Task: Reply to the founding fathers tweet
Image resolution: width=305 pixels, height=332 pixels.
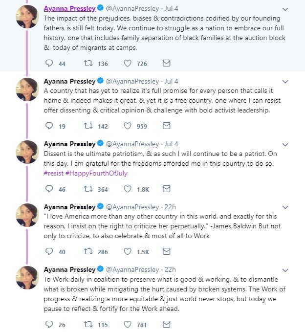Action: (49, 63)
